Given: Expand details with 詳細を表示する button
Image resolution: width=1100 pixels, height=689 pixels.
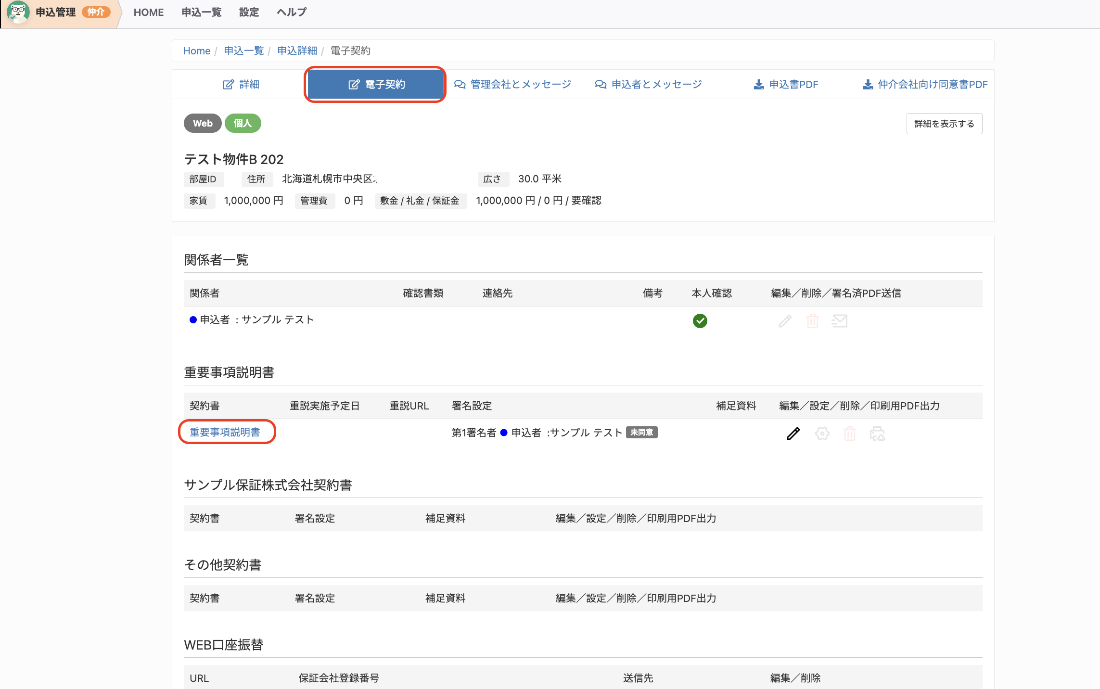Looking at the screenshot, I should click(x=944, y=124).
